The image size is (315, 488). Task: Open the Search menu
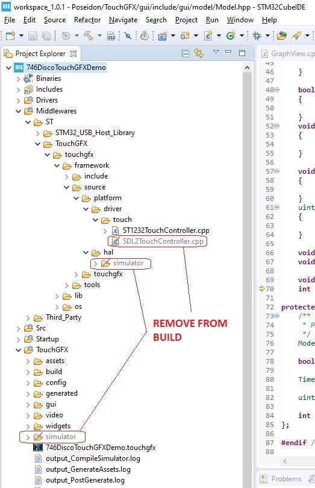tap(156, 20)
